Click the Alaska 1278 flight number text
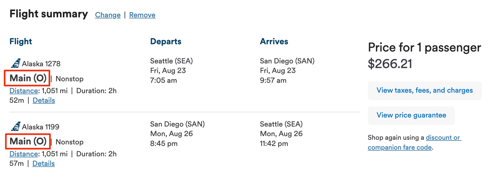Viewport: 495px width, 177px height. 41,64
